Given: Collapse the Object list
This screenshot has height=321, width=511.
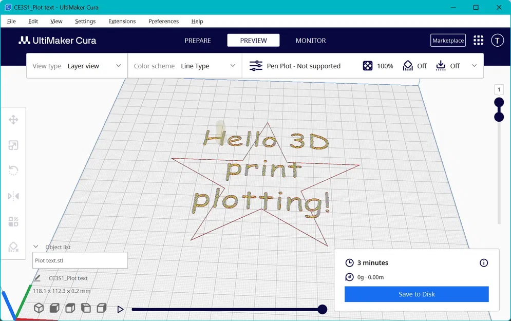Looking at the screenshot, I should 36,247.
